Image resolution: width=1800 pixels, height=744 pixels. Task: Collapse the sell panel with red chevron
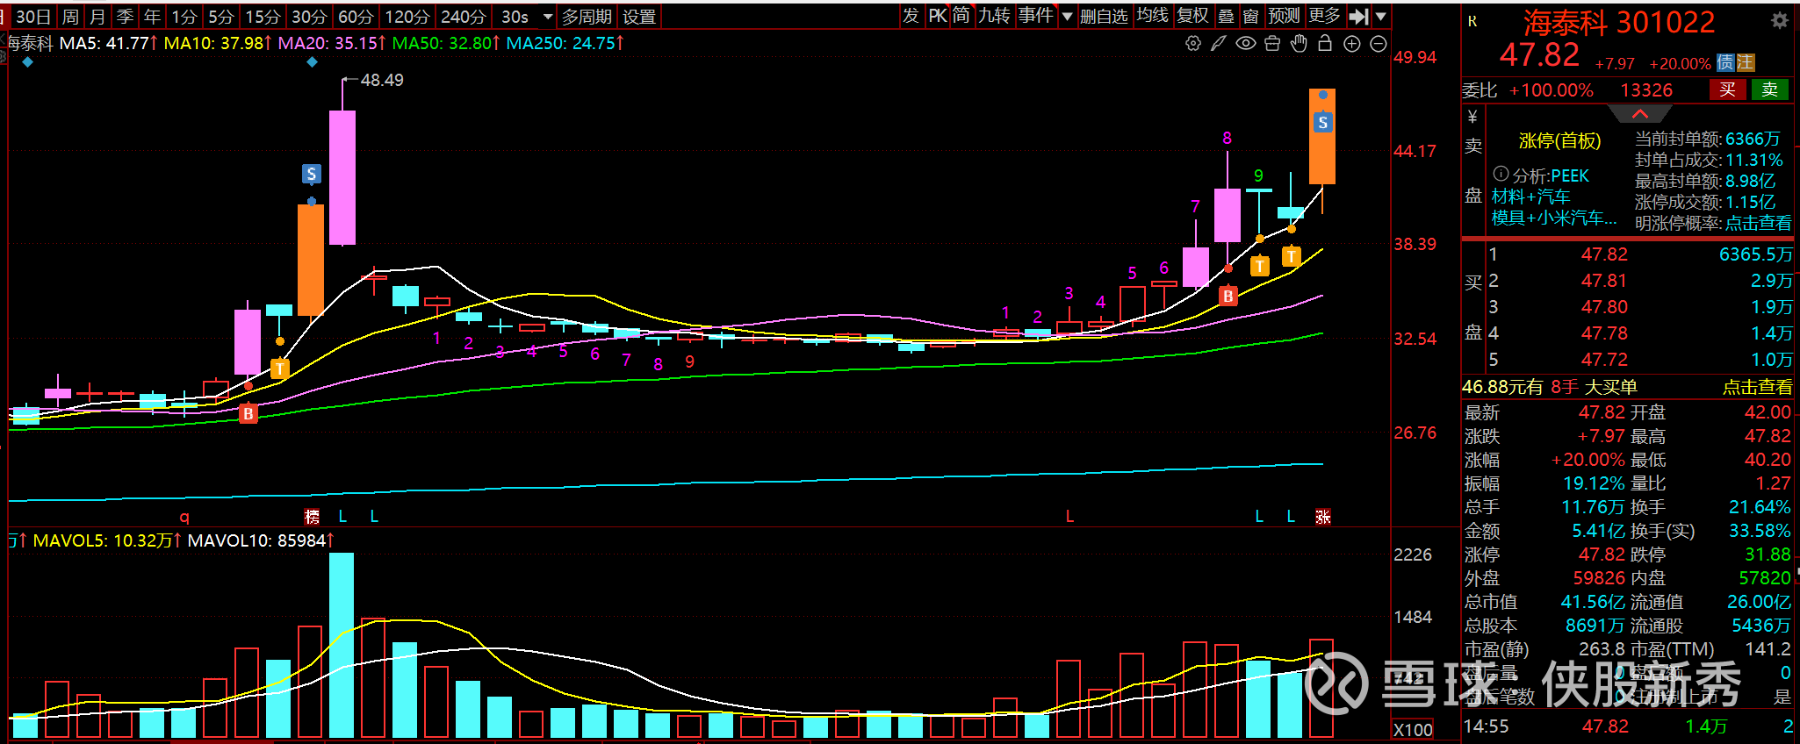point(1639,114)
